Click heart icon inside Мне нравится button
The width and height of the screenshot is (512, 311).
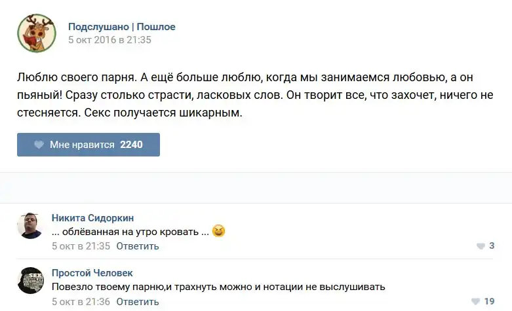pos(39,145)
